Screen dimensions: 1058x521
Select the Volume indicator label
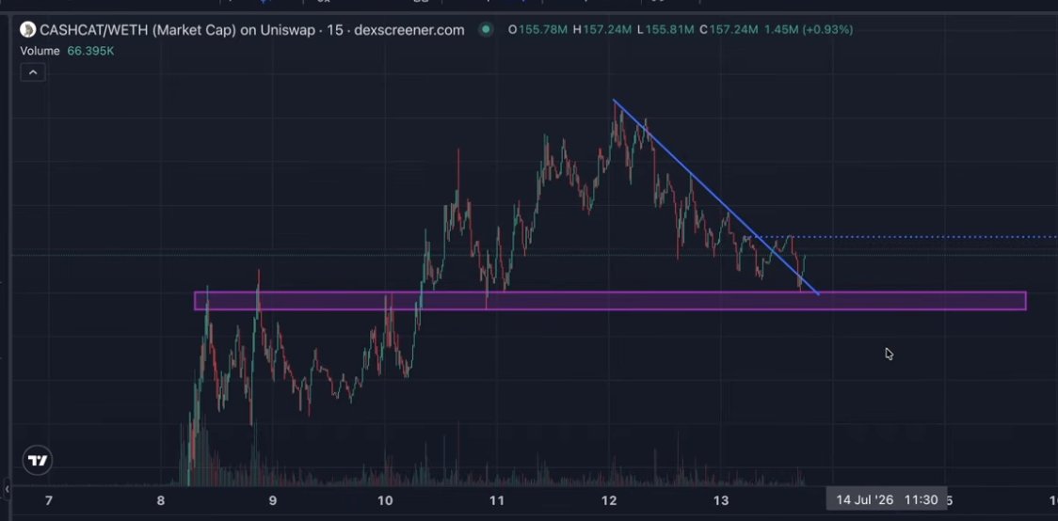tap(40, 51)
